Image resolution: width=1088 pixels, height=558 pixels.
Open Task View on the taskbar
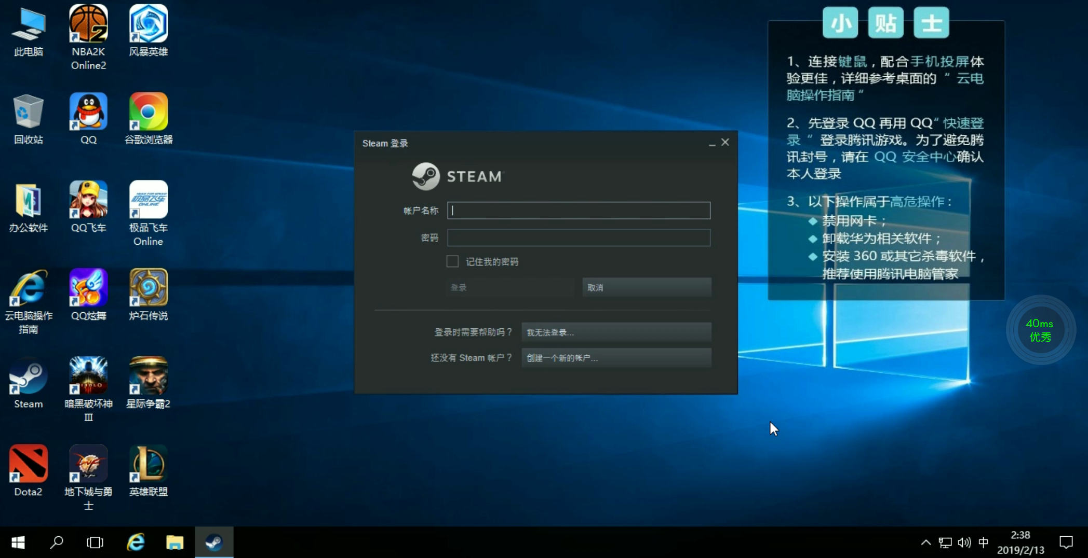pyautogui.click(x=95, y=542)
